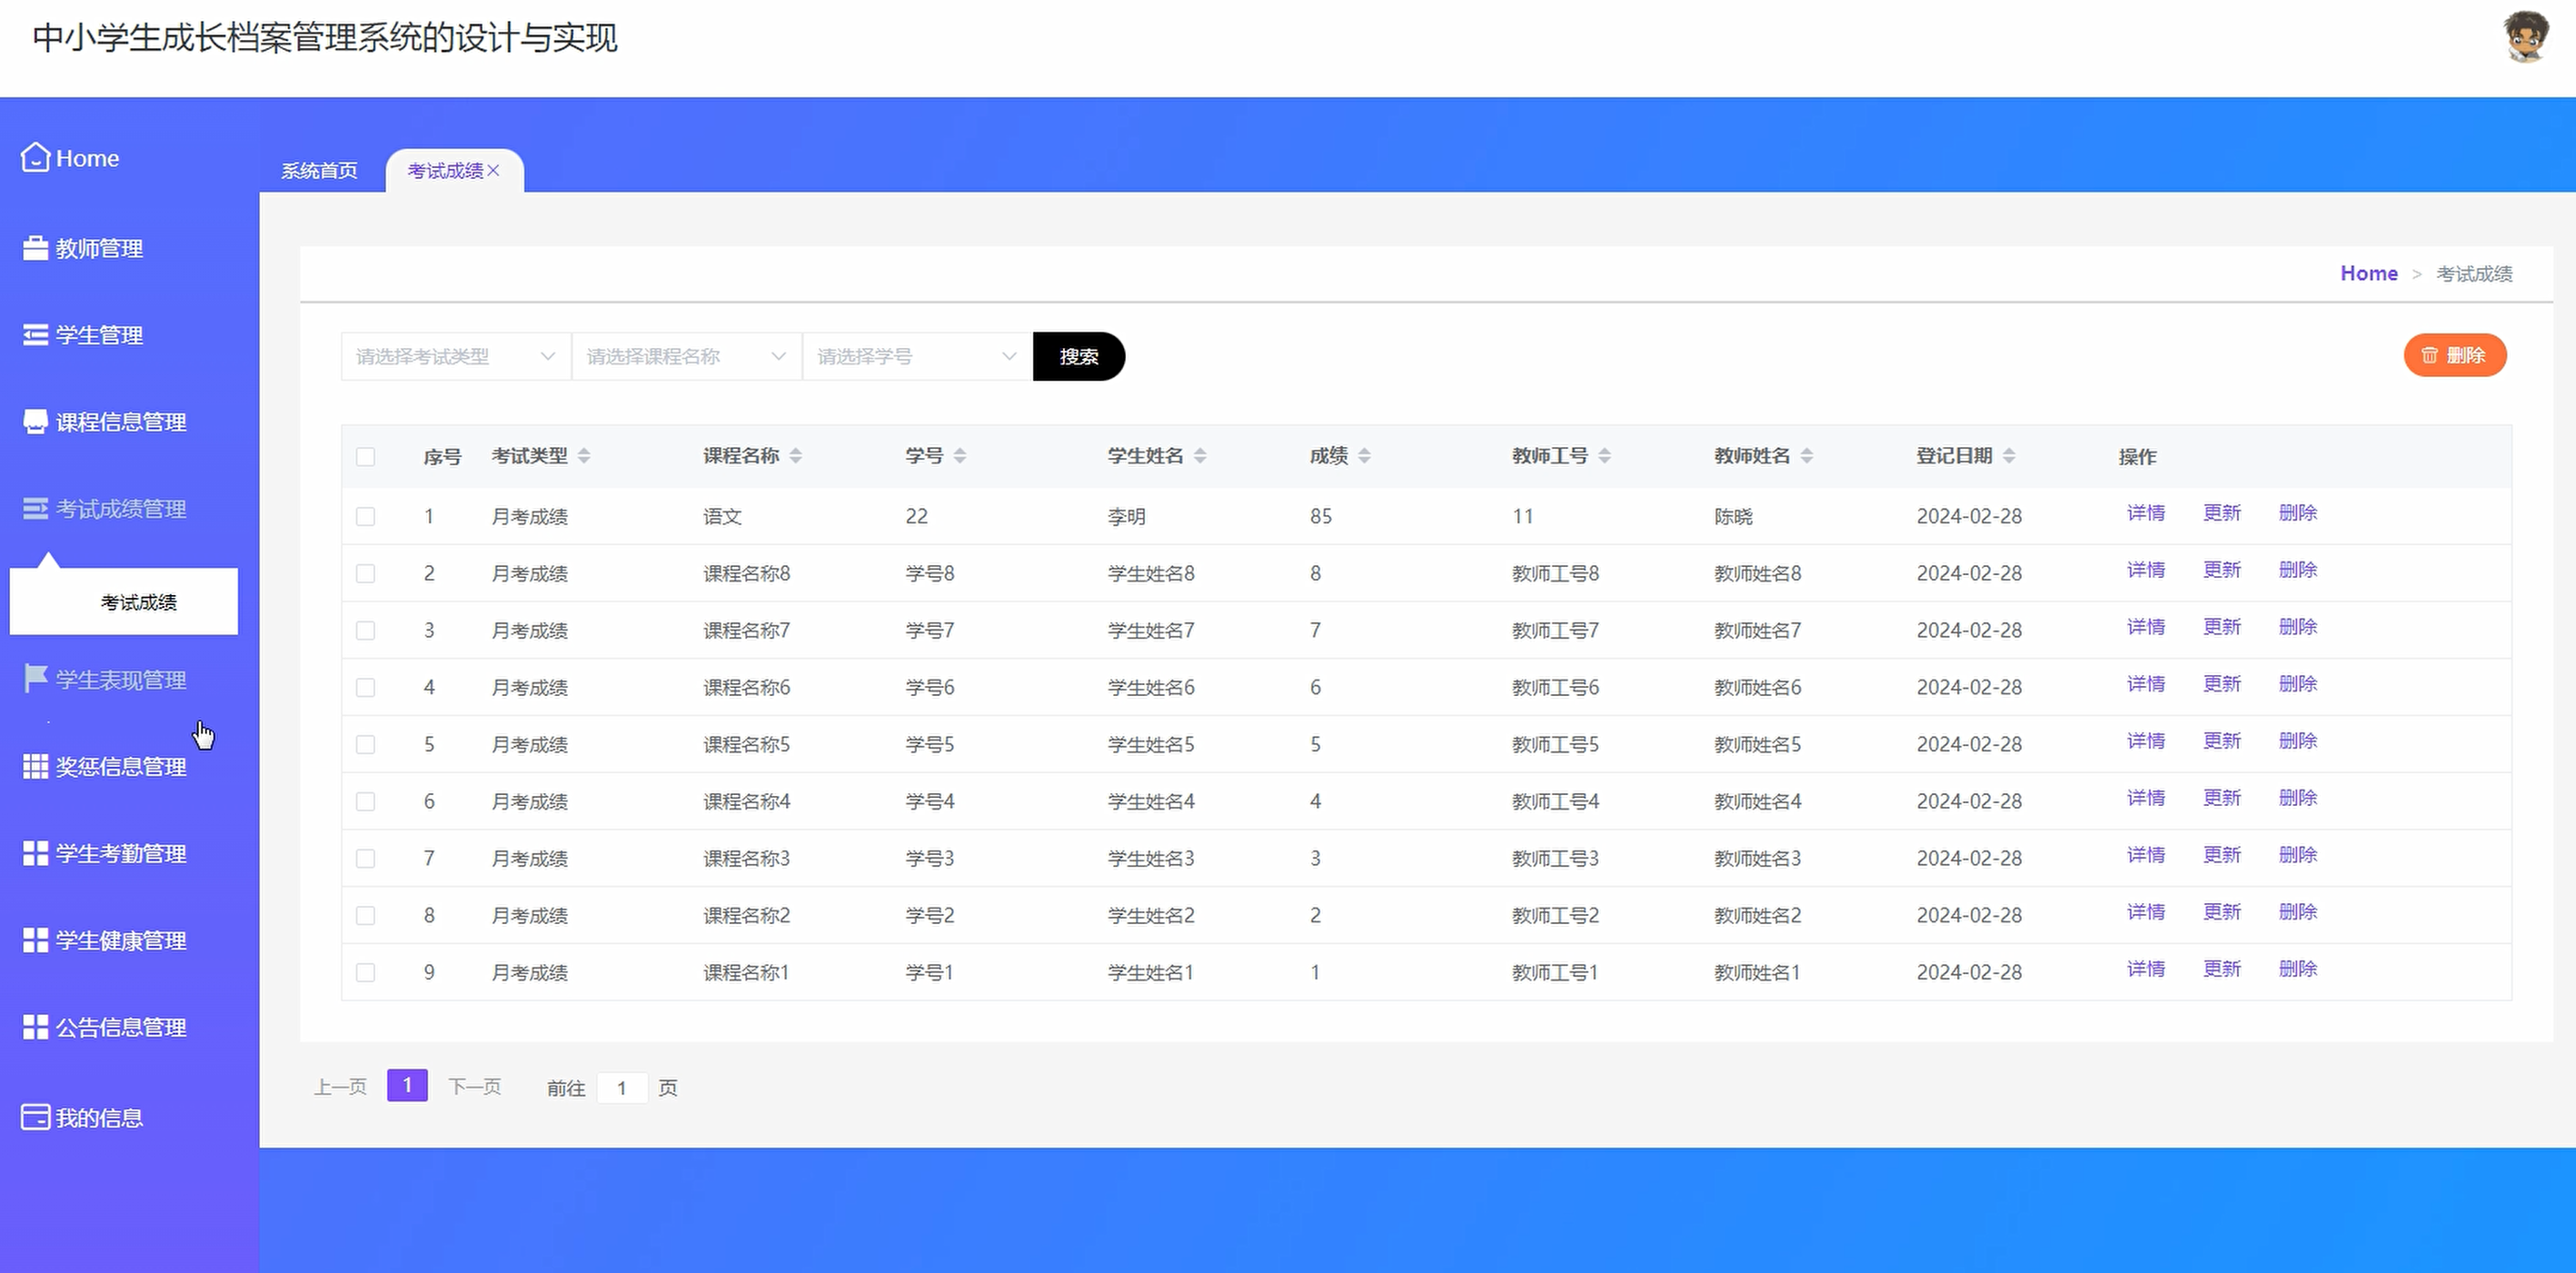Toggle the select-all header checkbox
The image size is (2576, 1273).
tap(365, 457)
